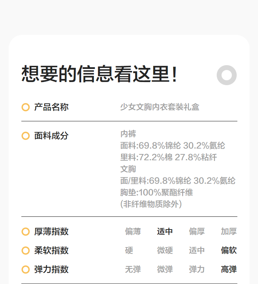
Task: Choose 微弹 elasticity option
Action: pos(165,270)
